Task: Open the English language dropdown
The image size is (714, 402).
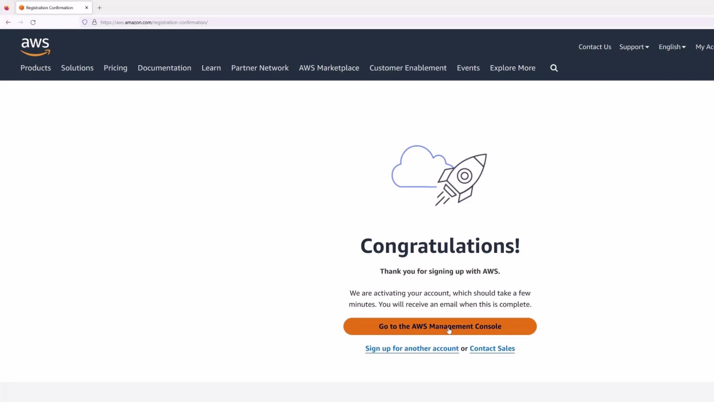Action: 672,47
